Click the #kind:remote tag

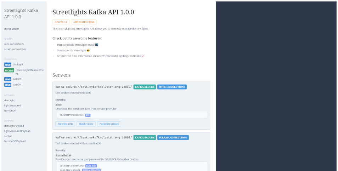(x=86, y=124)
